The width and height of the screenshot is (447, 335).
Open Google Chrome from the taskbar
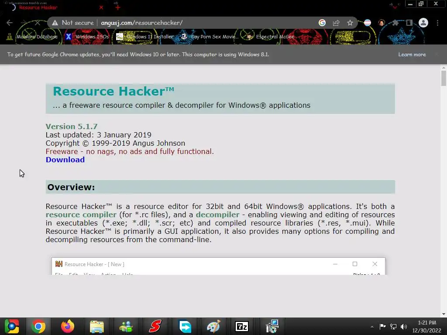coord(38,326)
